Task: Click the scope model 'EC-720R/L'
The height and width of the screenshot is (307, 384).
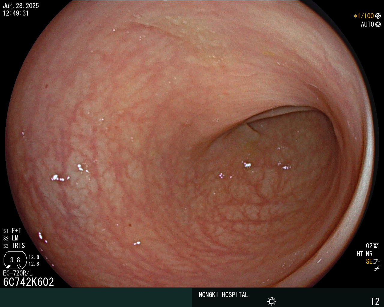Action: tap(18, 273)
